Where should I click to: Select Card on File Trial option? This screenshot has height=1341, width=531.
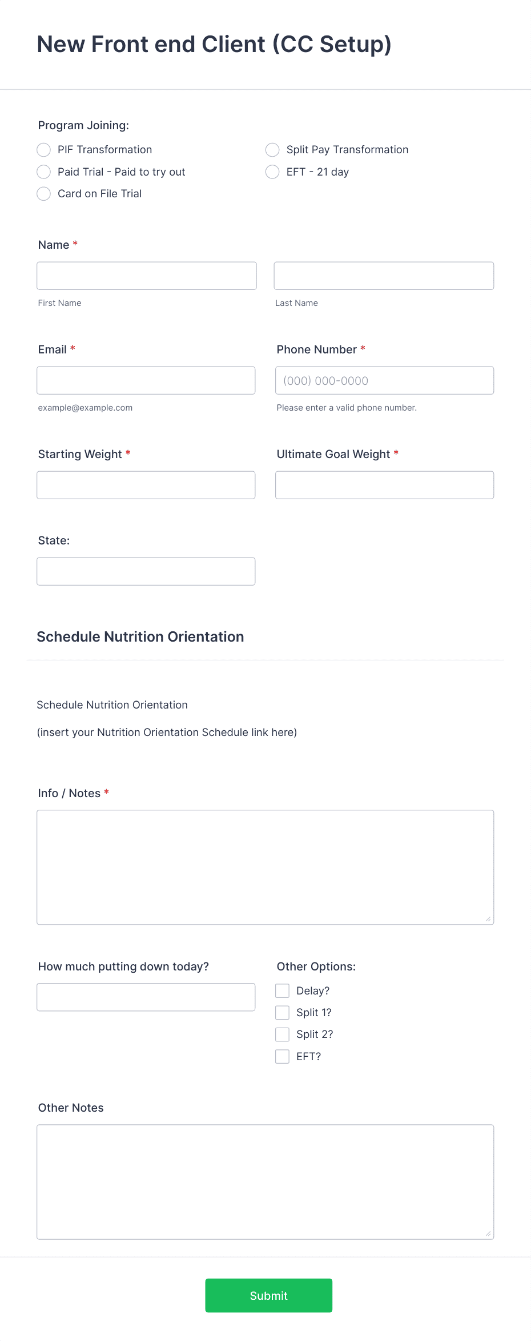[x=43, y=194]
